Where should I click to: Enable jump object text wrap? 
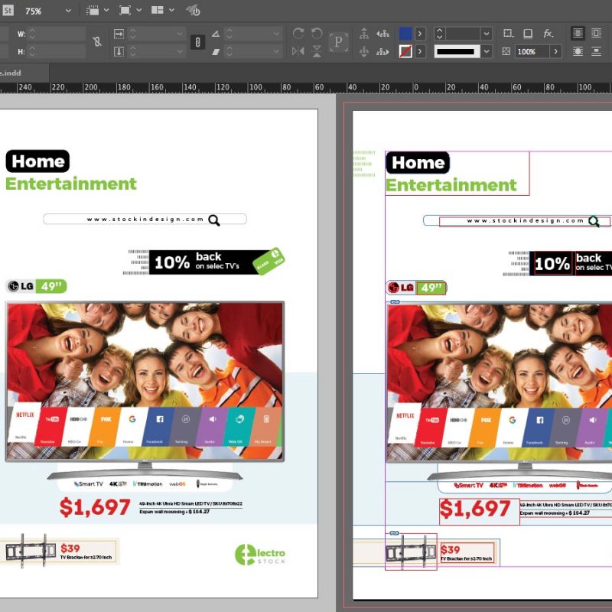tap(597, 51)
